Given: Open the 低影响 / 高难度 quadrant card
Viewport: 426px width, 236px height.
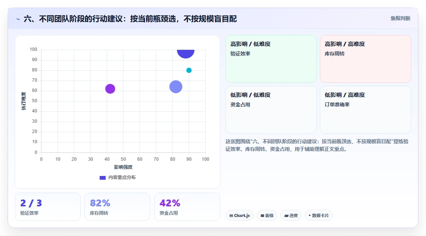Looking at the screenshot, I should tap(366, 110).
